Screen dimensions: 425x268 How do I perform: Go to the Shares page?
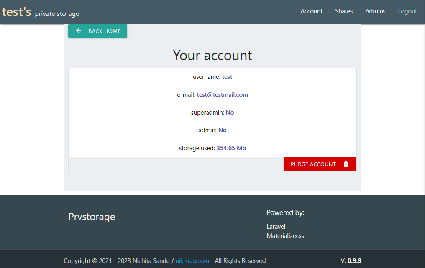click(344, 11)
